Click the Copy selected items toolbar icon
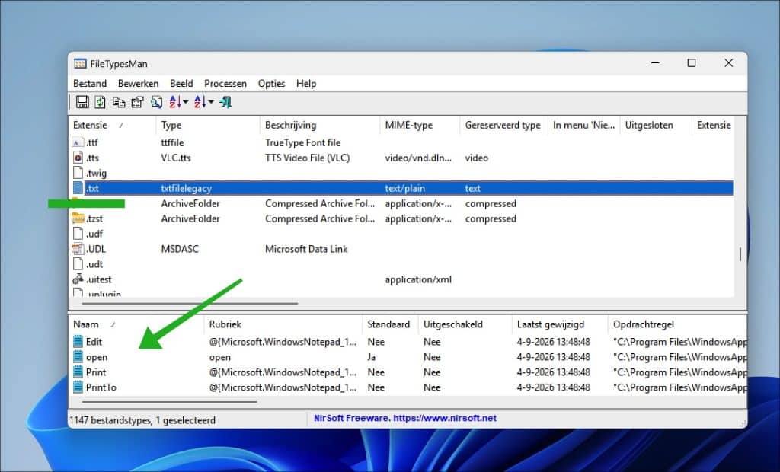This screenshot has width=780, height=472. [119, 102]
